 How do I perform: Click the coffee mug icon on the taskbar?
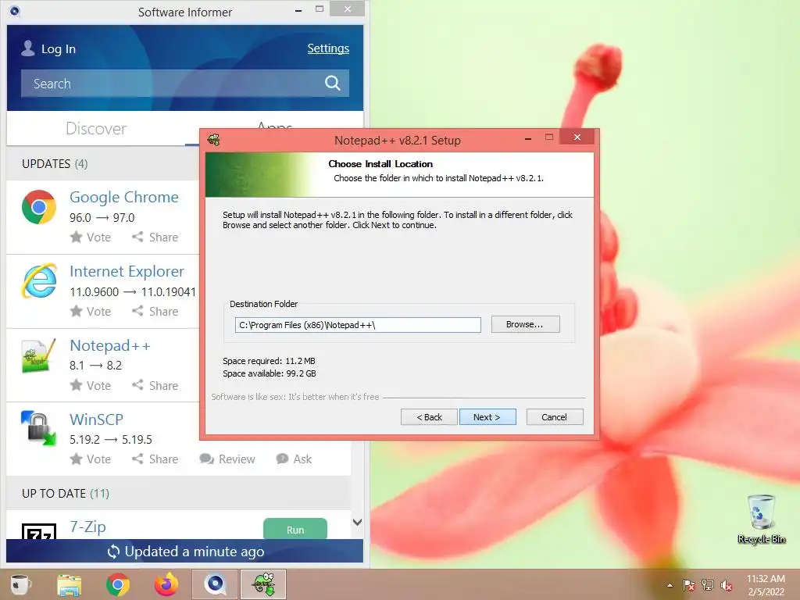click(20, 584)
